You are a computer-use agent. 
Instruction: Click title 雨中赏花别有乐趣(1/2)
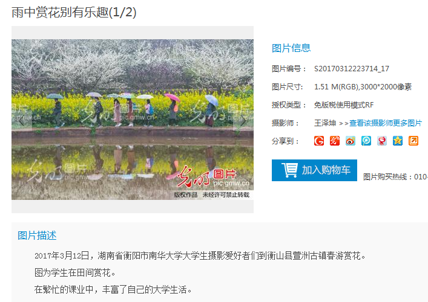(74, 12)
